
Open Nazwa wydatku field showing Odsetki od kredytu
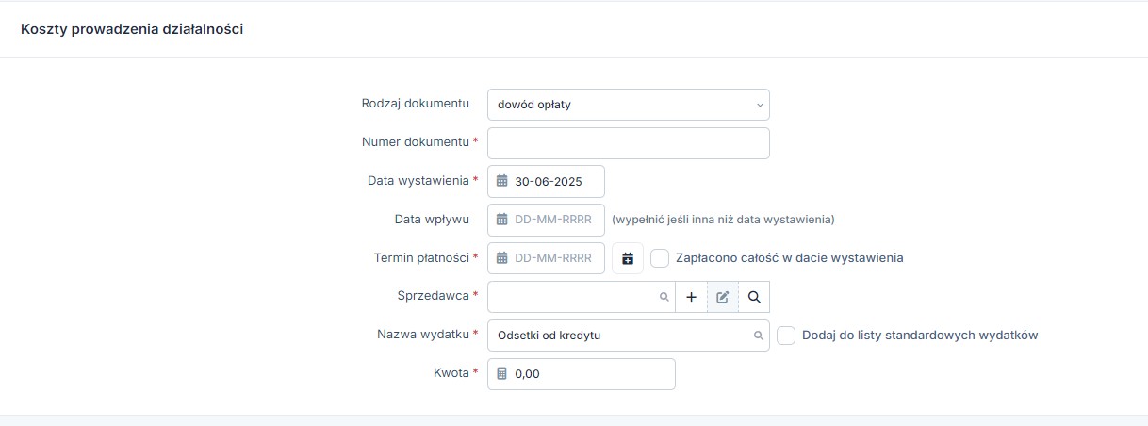pyautogui.click(x=622, y=336)
